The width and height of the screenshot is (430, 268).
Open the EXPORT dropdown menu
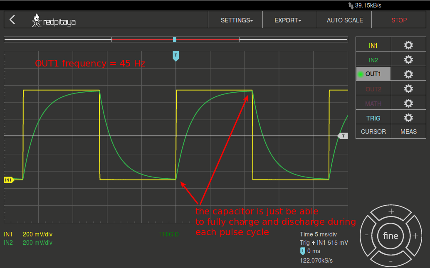click(289, 20)
